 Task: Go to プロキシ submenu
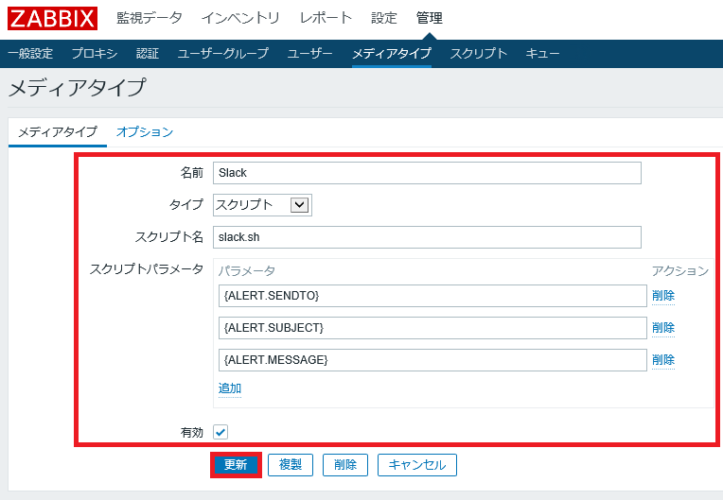95,54
